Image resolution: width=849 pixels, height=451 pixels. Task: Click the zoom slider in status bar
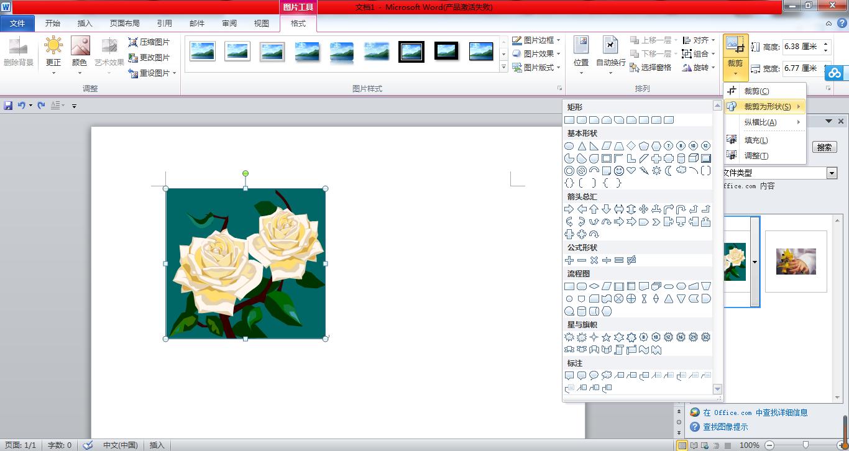coord(805,445)
